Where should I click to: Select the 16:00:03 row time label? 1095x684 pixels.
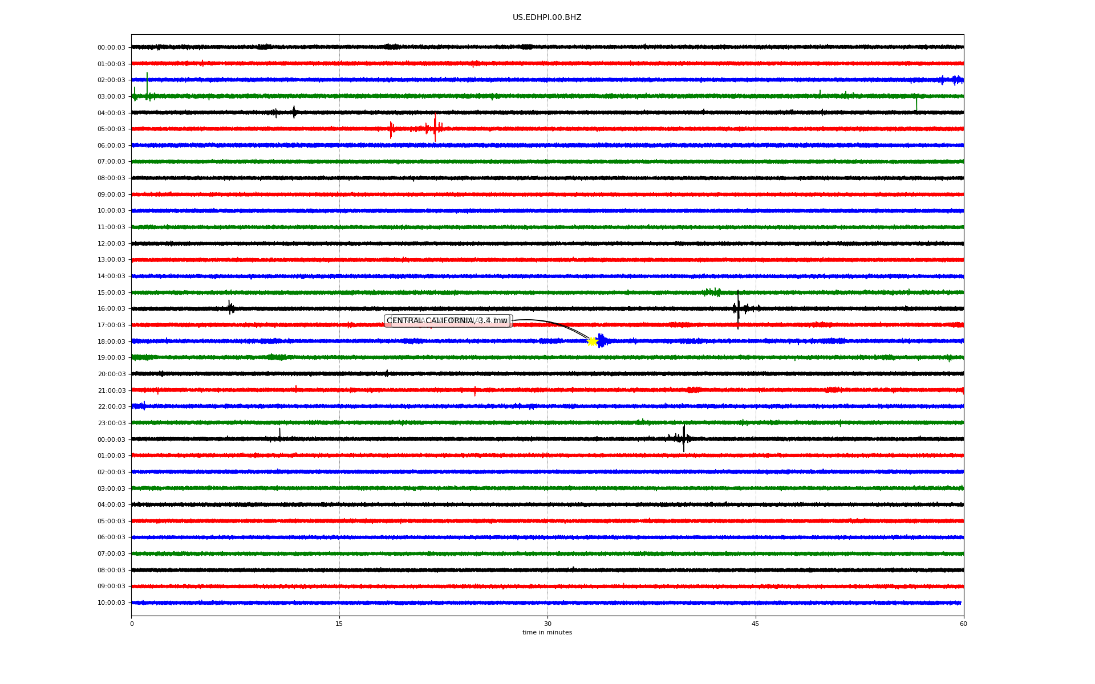[x=111, y=309]
